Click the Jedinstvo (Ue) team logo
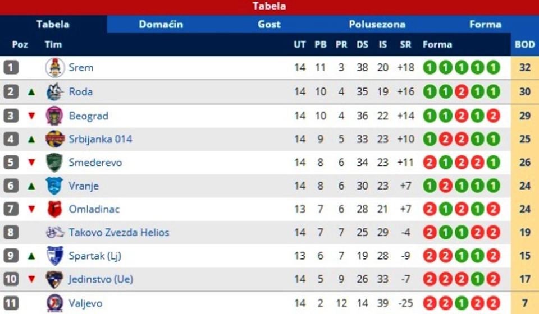This screenshot has width=539, height=314. click(x=54, y=279)
